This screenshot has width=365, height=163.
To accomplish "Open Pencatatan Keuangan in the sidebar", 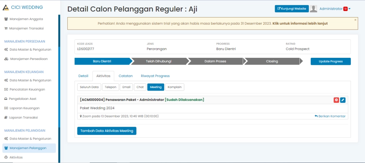I will tap(27, 90).
